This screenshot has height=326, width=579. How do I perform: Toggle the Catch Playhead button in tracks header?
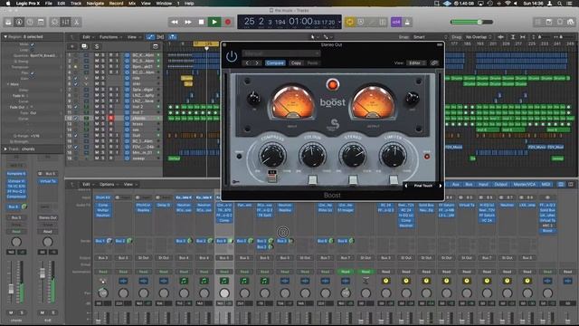[x=173, y=37]
